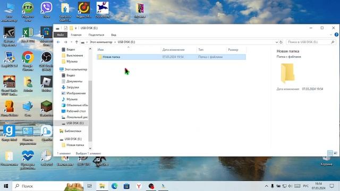Click Properties icon in quick access toolbar
The image size is (340, 191).
(x=66, y=28)
